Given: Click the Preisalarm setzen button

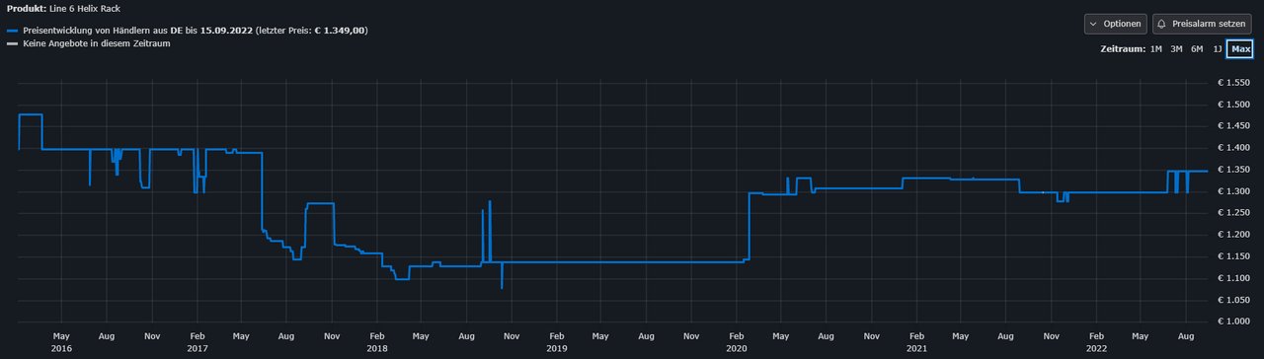Looking at the screenshot, I should pyautogui.click(x=1203, y=24).
